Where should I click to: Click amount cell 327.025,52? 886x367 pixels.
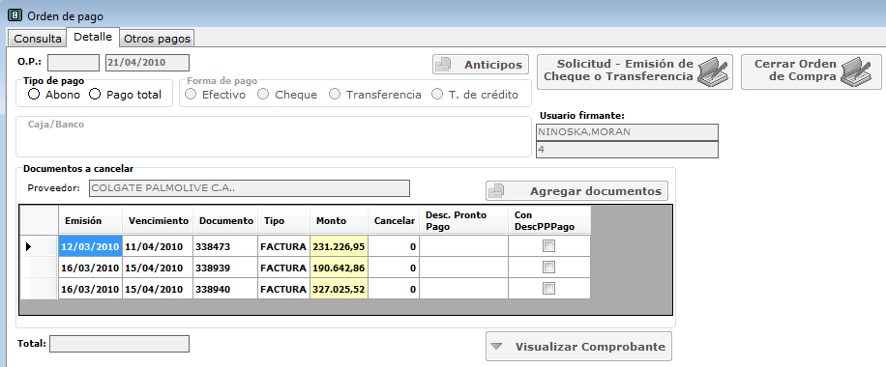[x=340, y=289]
